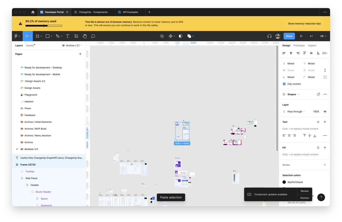Open shape tools dropdown arrow

point(51,36)
